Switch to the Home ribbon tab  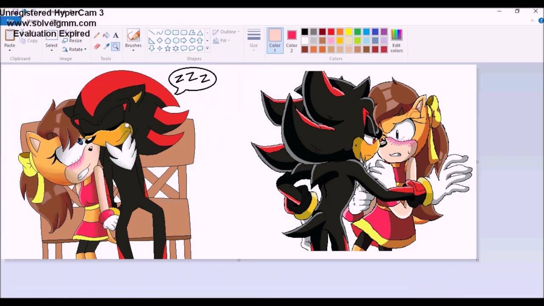click(33, 21)
